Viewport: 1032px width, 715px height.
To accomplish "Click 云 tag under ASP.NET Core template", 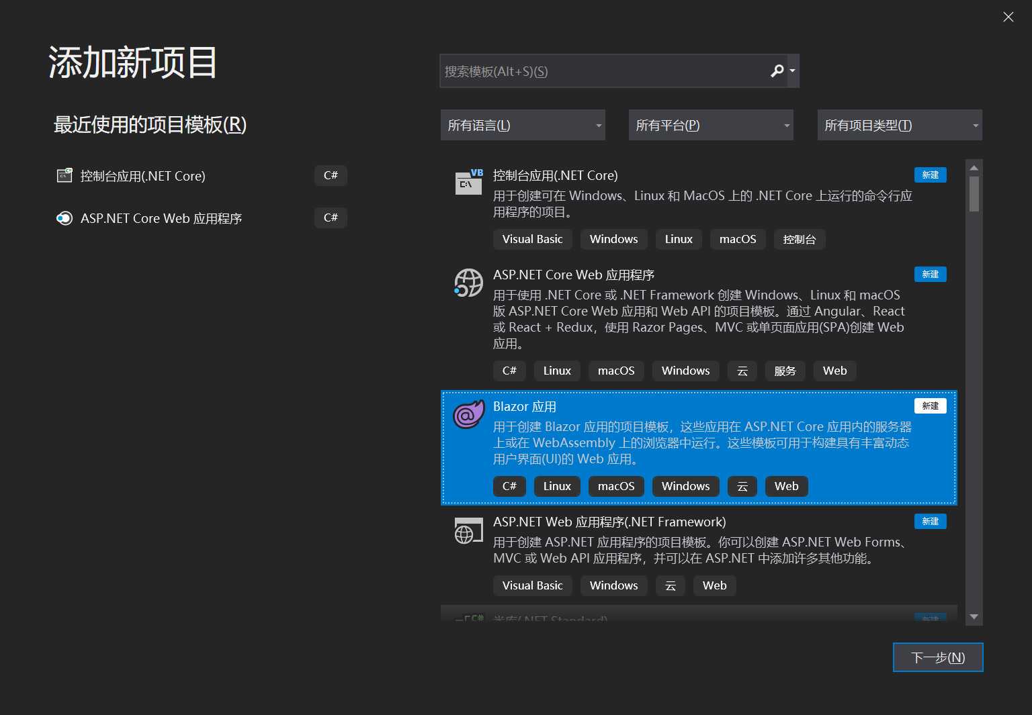I will point(742,371).
